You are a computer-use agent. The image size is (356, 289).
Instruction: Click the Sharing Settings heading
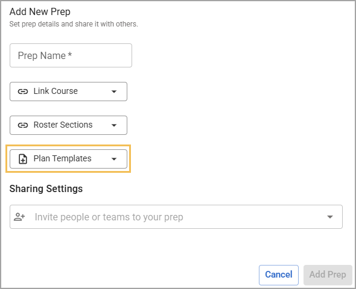[x=46, y=188]
